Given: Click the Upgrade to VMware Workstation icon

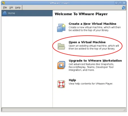Looking at the screenshot, I should (61, 65).
